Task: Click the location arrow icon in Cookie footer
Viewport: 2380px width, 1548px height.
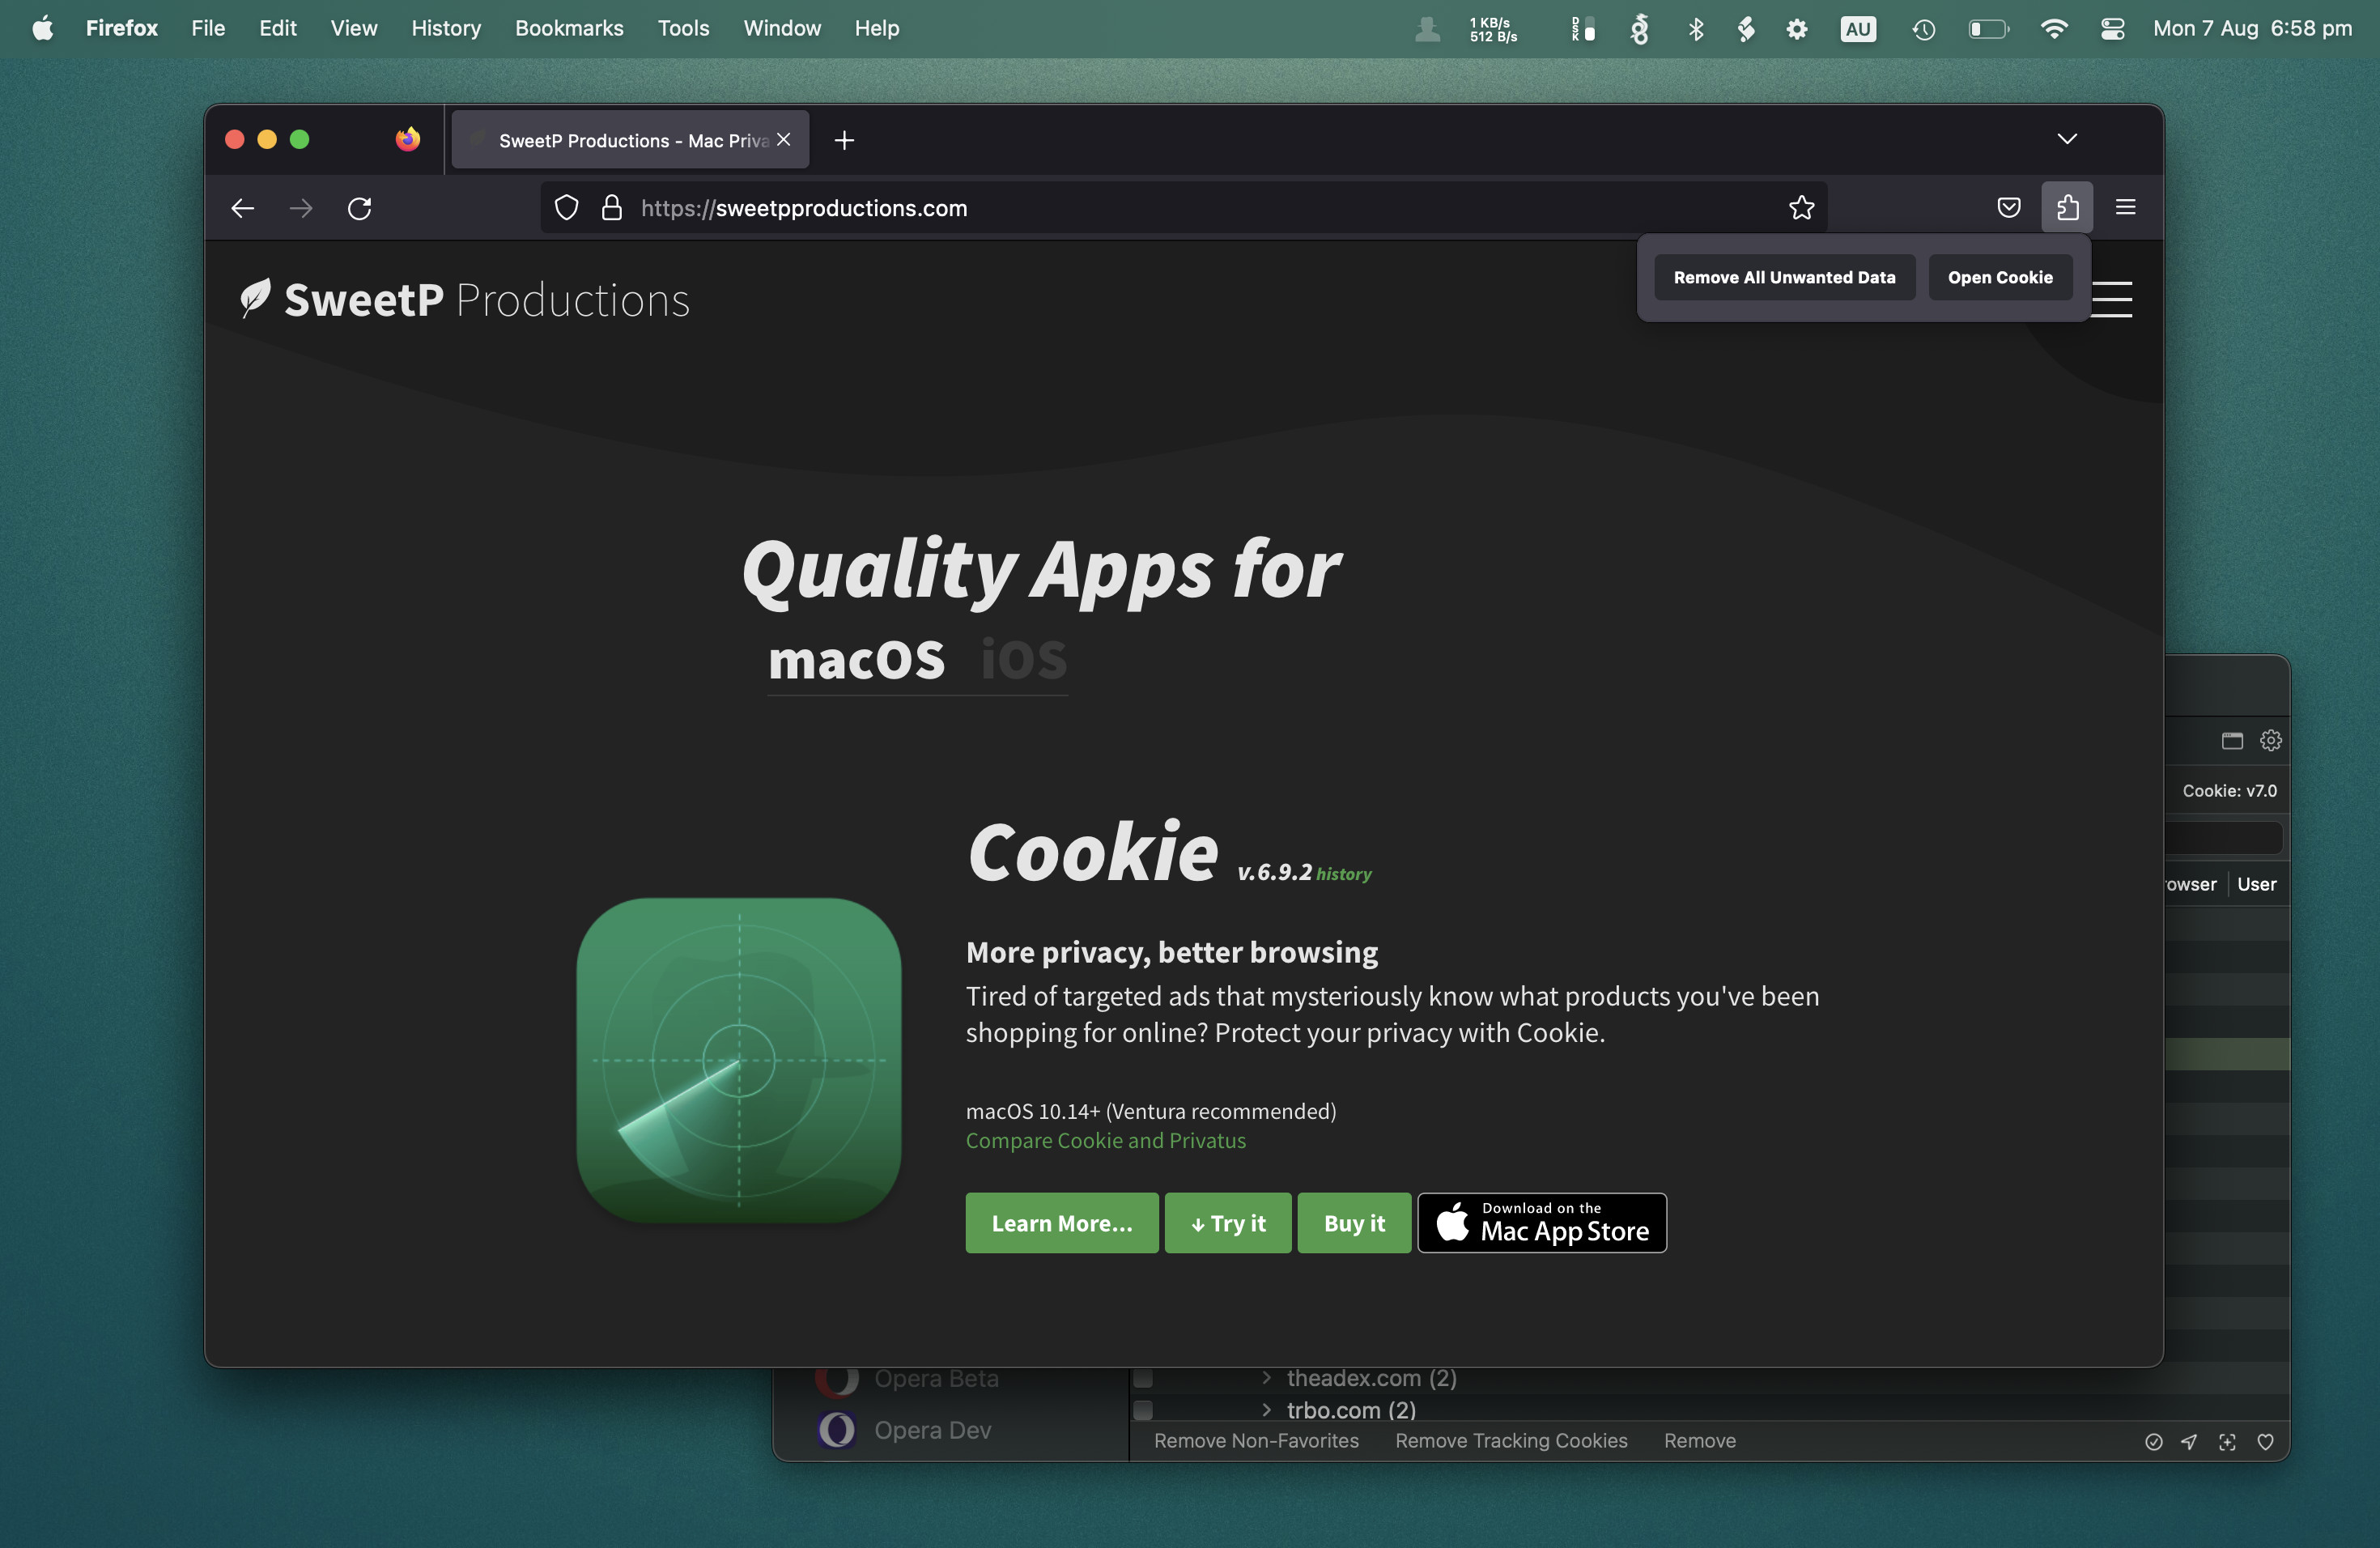Action: (x=2189, y=1441)
